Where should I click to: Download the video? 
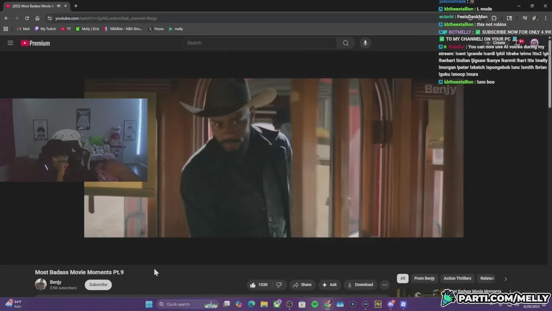coord(360,285)
